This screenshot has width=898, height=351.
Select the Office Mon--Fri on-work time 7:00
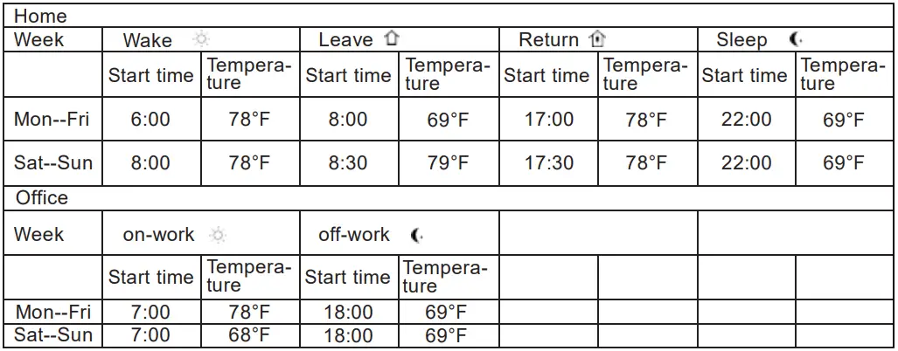coord(150,313)
